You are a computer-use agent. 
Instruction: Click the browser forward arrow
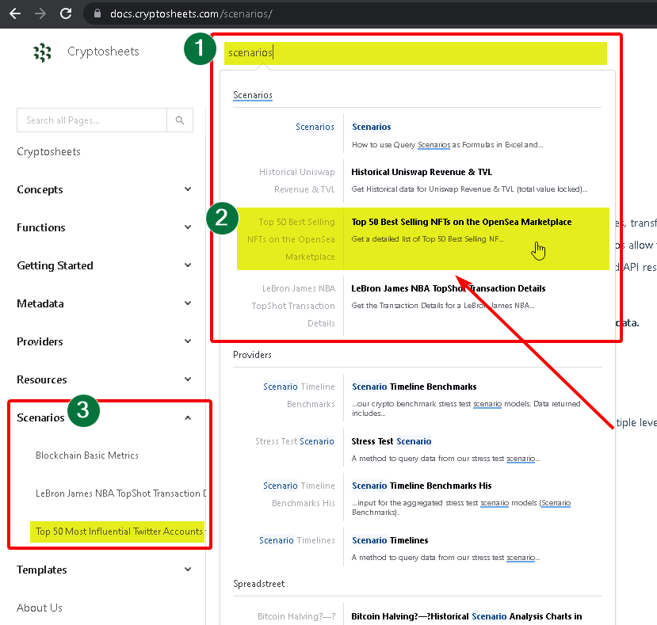40,13
